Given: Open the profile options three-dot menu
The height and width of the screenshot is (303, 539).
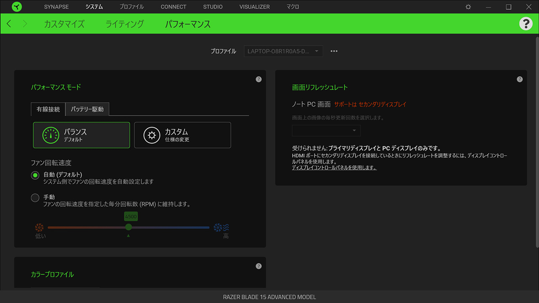Looking at the screenshot, I should point(334,51).
